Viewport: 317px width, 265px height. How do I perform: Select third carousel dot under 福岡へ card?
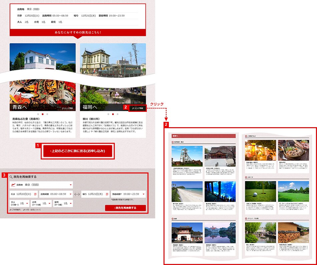[117, 114]
